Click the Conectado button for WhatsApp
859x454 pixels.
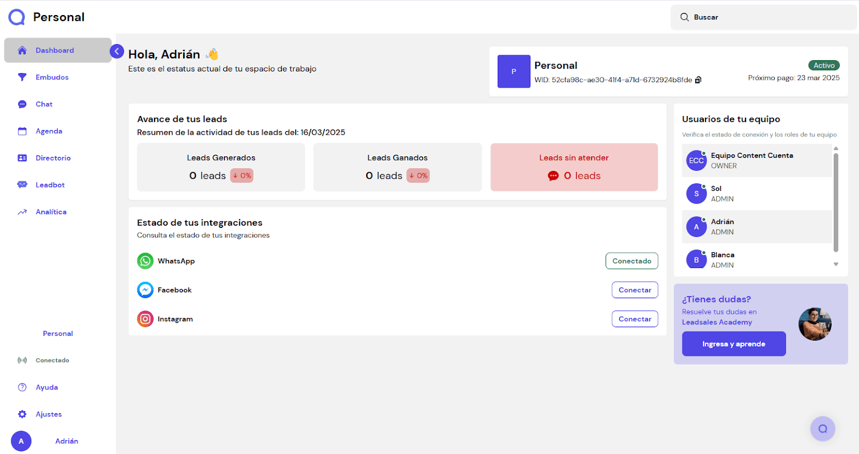coord(631,261)
